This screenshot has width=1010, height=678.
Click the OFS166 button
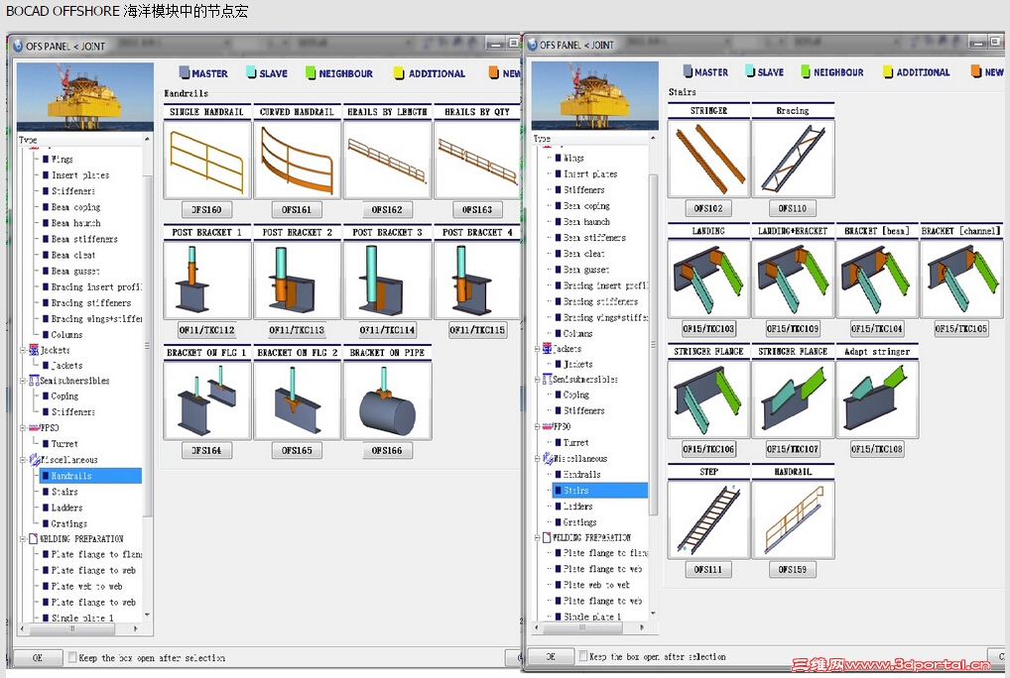pyautogui.click(x=387, y=450)
